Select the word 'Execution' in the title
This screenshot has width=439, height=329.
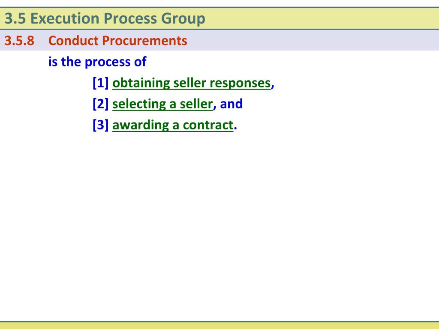[x=65, y=18]
